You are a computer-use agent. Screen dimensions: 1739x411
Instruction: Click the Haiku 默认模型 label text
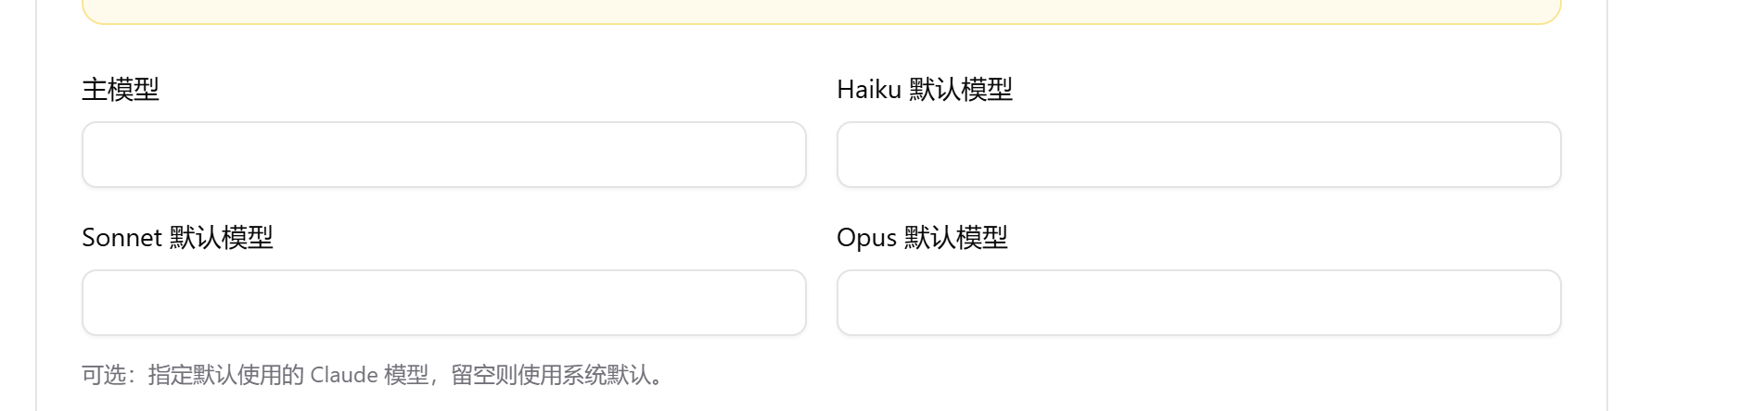click(x=925, y=90)
